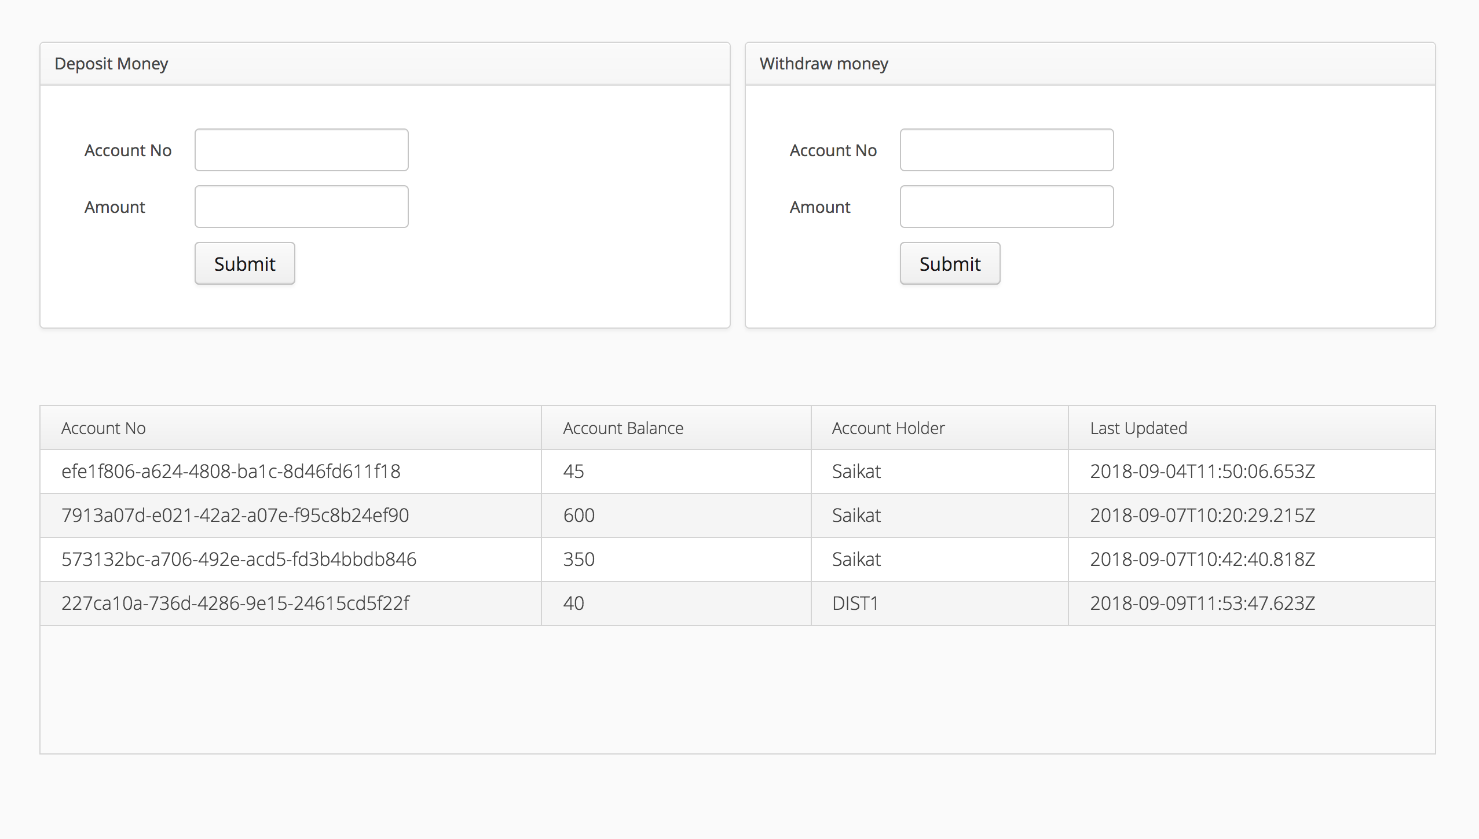Click the Account Balance column header
The height and width of the screenshot is (839, 1479).
pos(623,428)
